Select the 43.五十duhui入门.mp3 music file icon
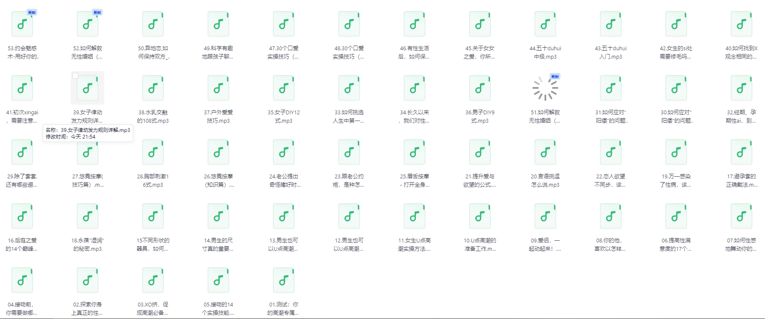The height and width of the screenshot is (319, 765). pos(611,24)
